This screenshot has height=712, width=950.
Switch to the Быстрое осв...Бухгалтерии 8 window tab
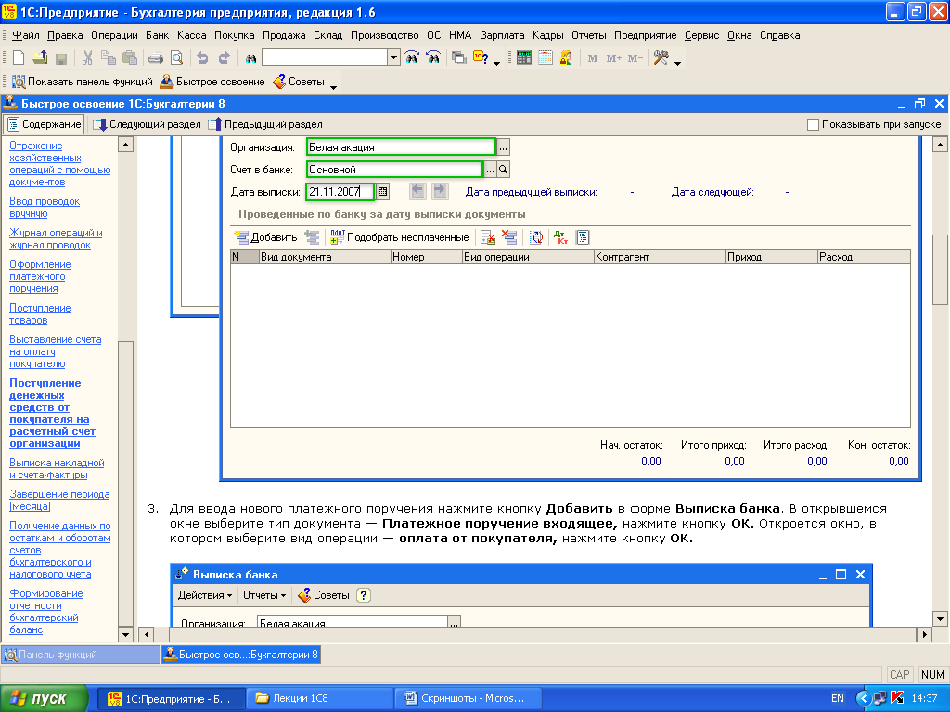(x=240, y=655)
